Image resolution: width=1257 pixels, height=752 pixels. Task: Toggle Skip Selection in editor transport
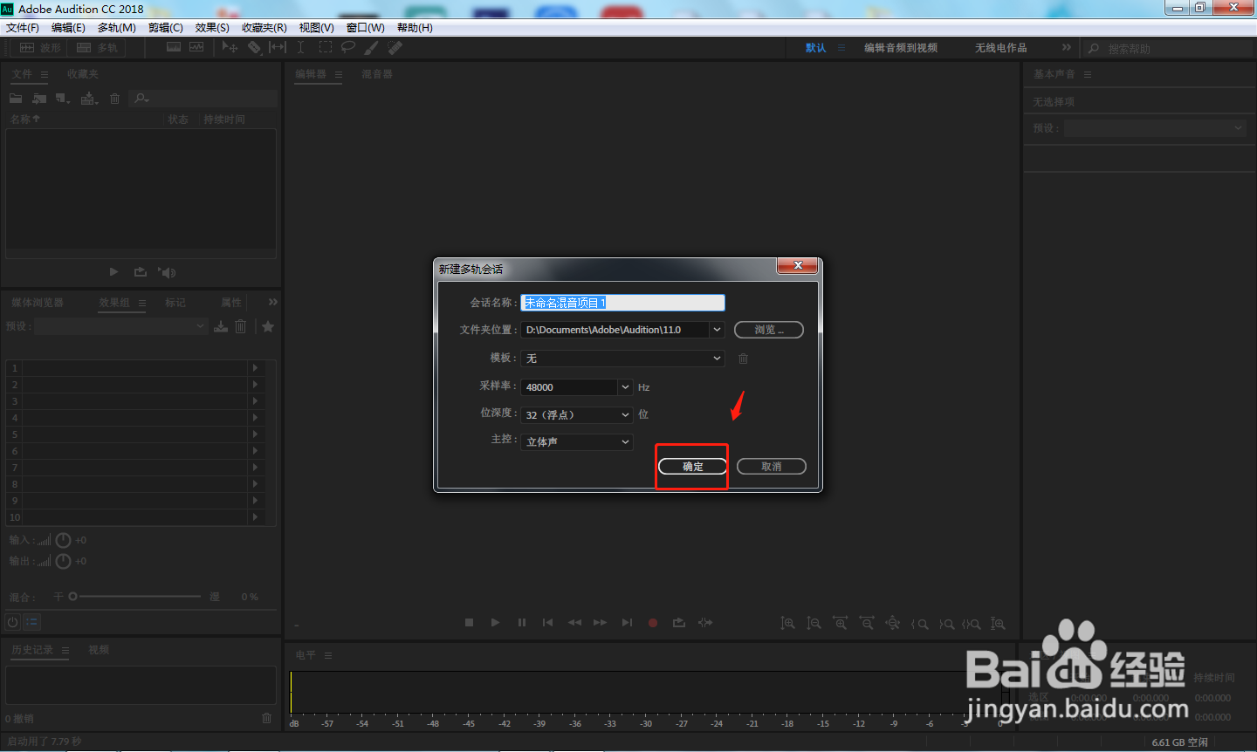[x=705, y=623]
